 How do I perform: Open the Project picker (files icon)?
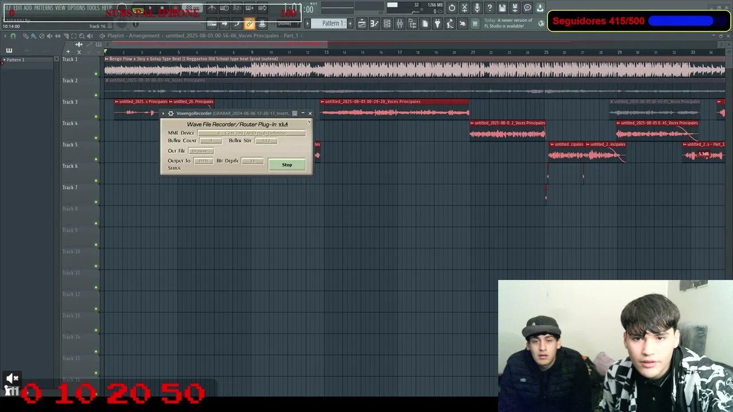pyautogui.click(x=425, y=23)
